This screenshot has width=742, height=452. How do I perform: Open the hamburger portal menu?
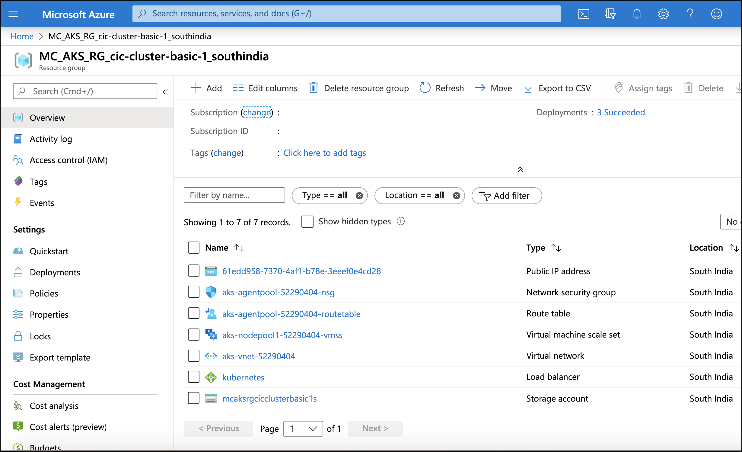point(13,14)
